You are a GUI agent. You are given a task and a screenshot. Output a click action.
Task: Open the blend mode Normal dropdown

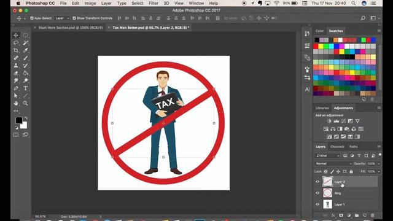(333, 163)
